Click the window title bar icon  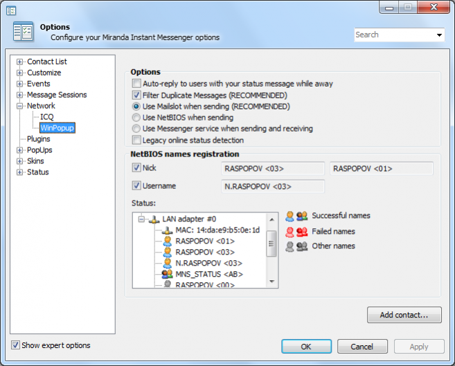tap(11, 11)
